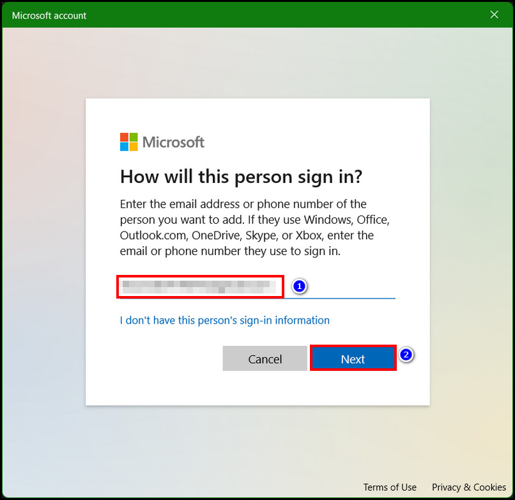
Task: Click the Next button
Action: pos(353,359)
